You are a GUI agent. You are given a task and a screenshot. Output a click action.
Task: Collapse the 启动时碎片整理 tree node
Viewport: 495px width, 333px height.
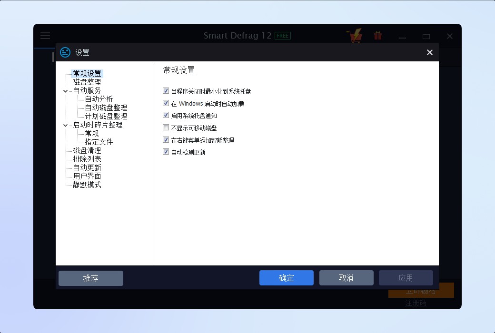65,125
